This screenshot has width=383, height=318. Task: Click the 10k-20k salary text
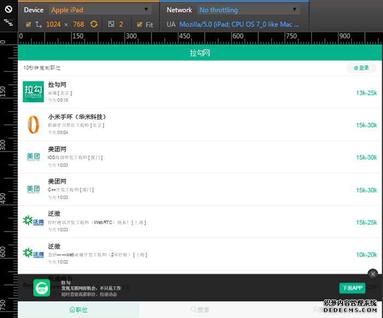pyautogui.click(x=367, y=255)
